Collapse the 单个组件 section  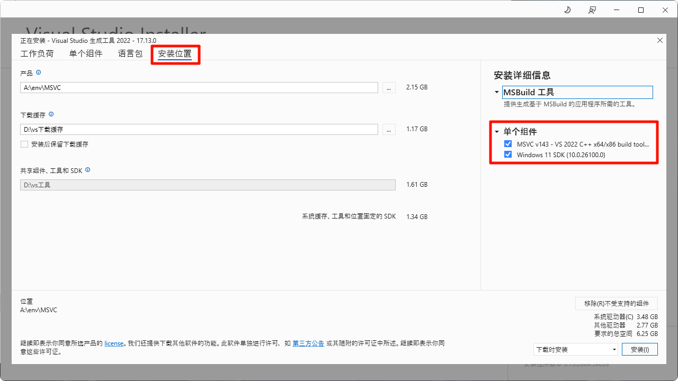(496, 131)
